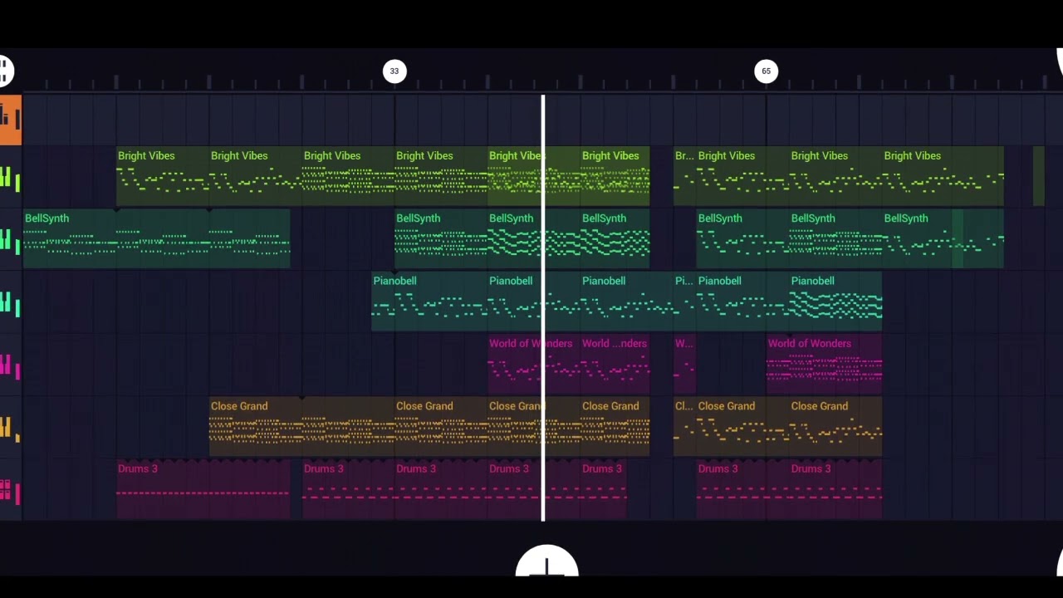1063x598 pixels.
Task: Select the first BellSynth clip
Action: (x=157, y=239)
